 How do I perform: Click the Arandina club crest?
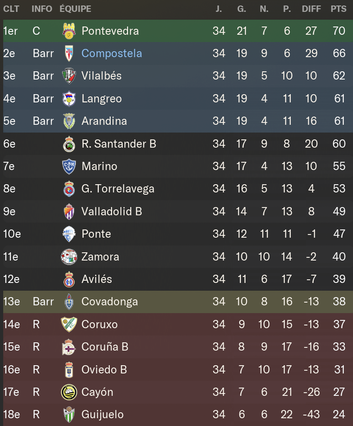(69, 121)
